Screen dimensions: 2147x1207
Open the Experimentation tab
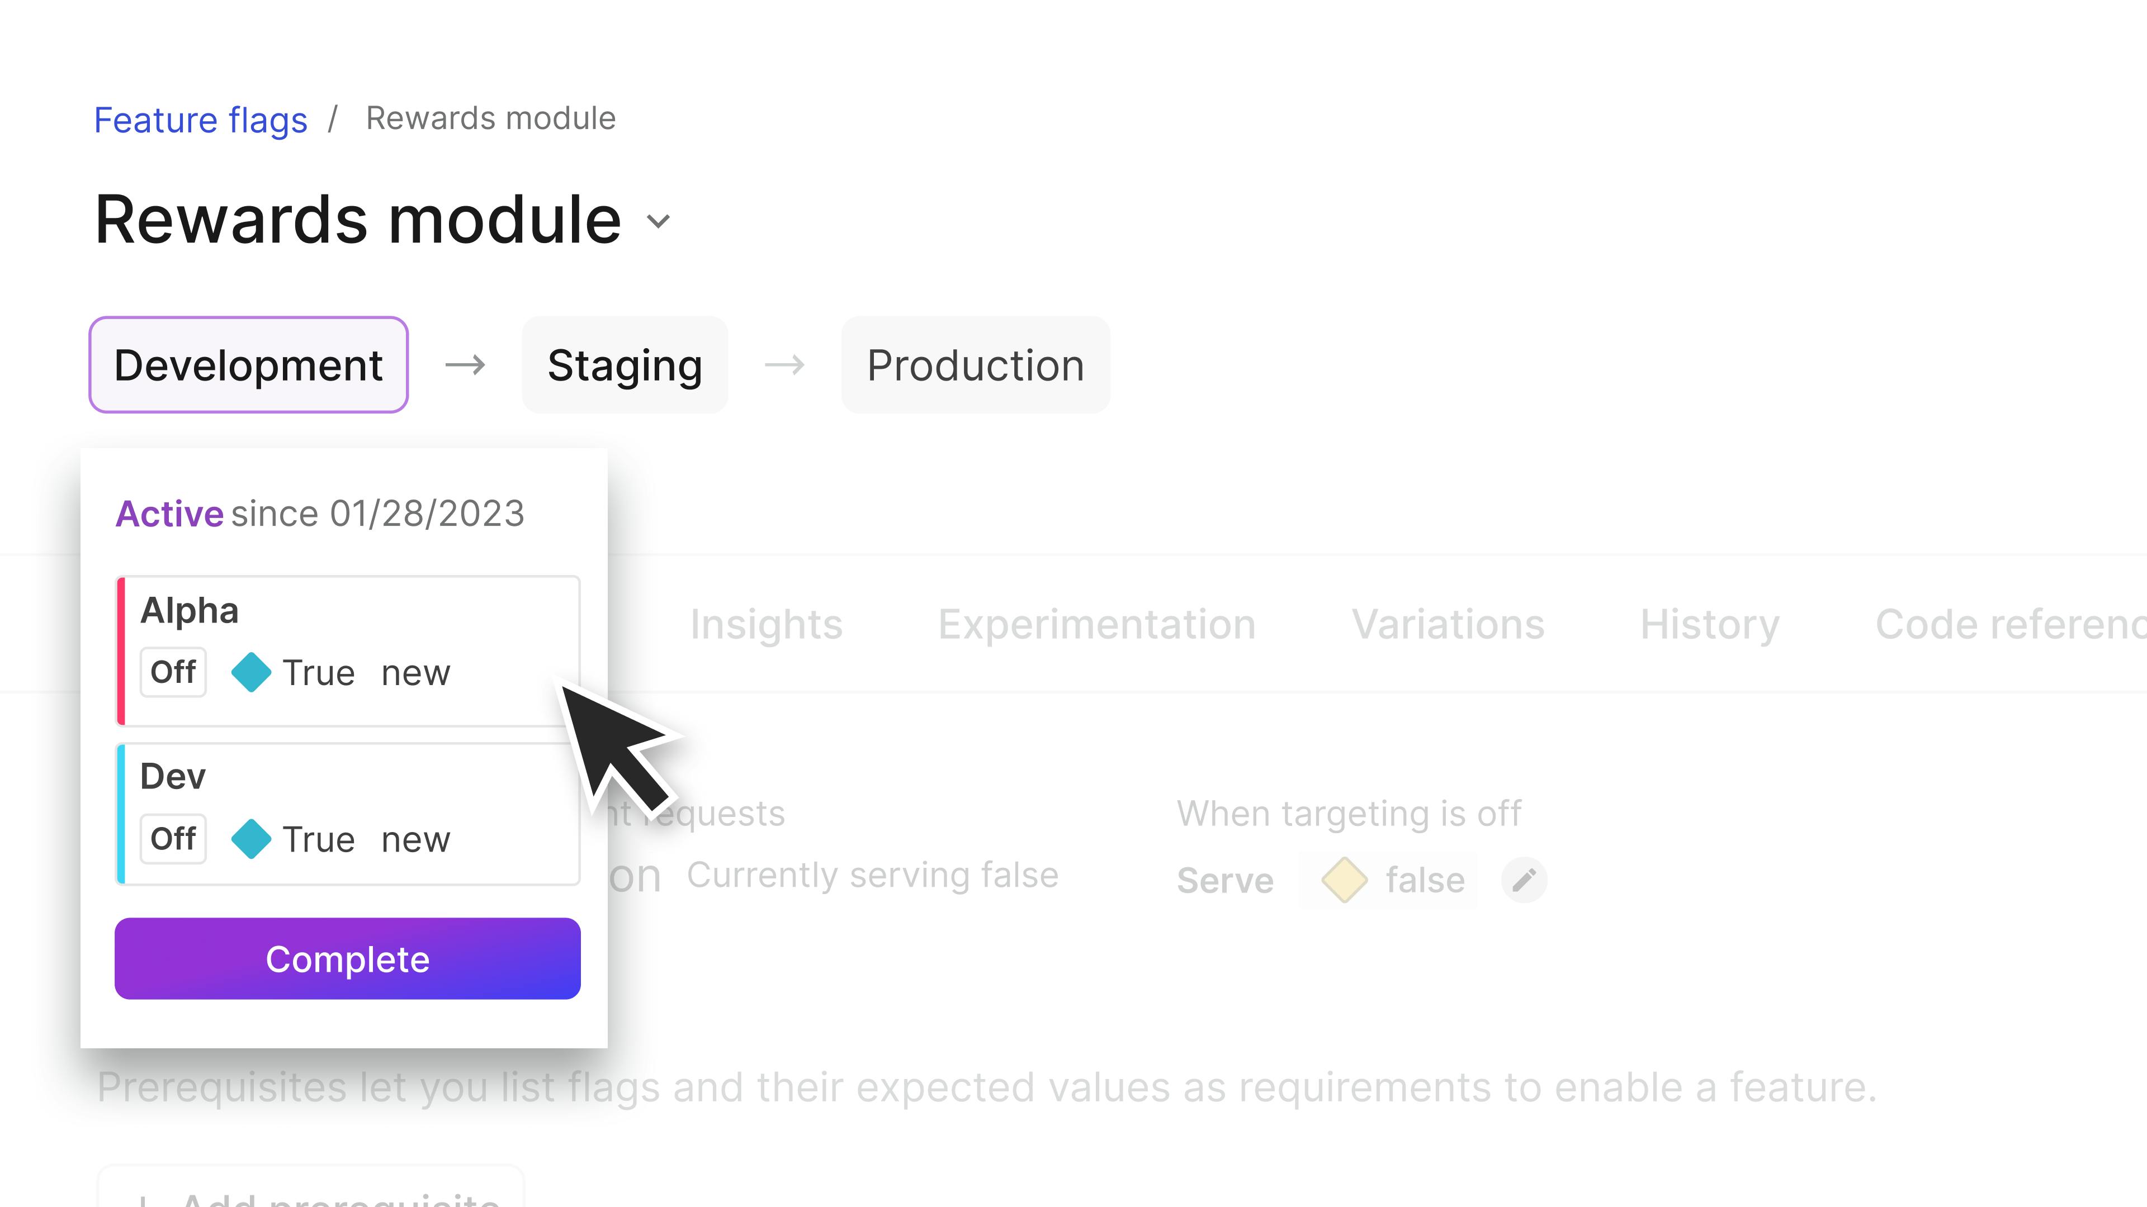(1097, 625)
